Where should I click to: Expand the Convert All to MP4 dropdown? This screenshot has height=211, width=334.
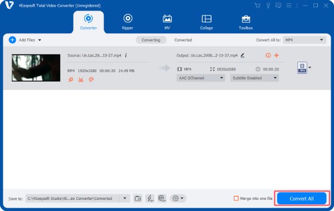(304, 40)
